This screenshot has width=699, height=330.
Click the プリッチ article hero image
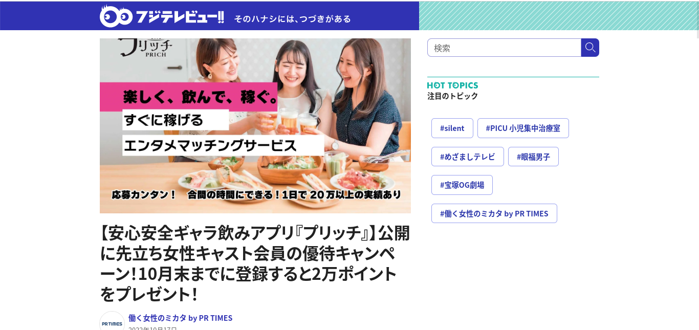point(255,126)
